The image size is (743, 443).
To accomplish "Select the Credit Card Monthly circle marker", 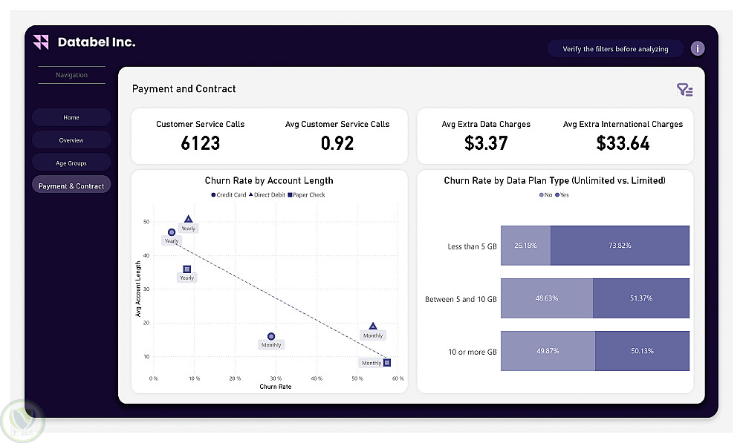I will tap(271, 336).
